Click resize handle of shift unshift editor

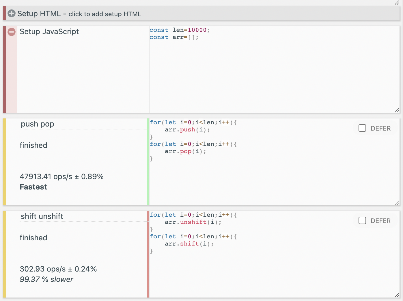397,295
